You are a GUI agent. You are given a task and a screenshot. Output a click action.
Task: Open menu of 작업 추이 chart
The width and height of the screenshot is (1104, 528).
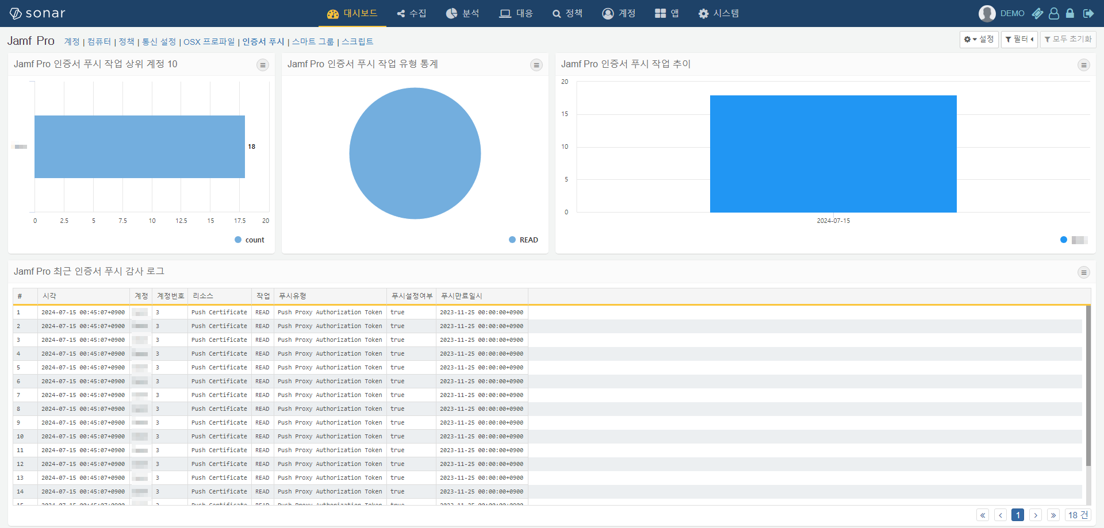pyautogui.click(x=1084, y=65)
